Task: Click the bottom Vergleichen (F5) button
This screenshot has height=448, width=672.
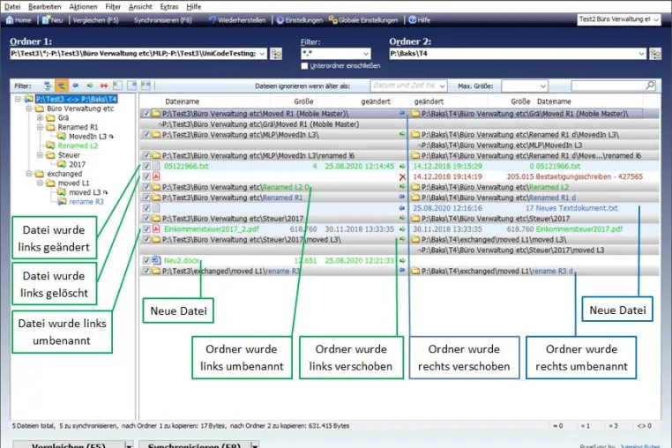Action: (68, 444)
